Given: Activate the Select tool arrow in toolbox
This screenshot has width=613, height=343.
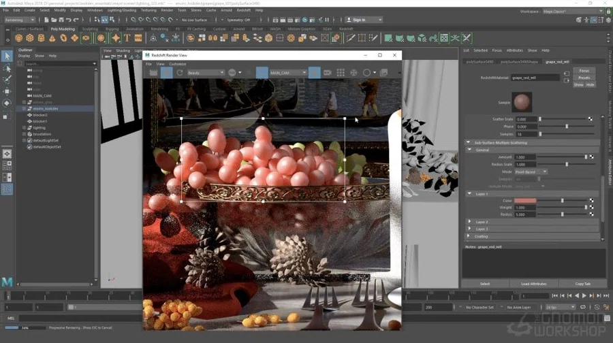Looking at the screenshot, I should point(7,56).
